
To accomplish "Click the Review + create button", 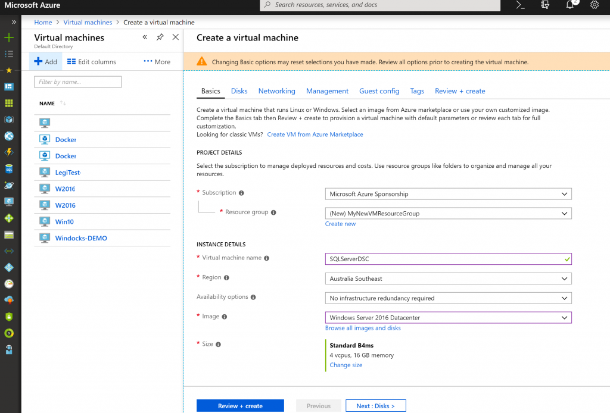I will click(240, 405).
